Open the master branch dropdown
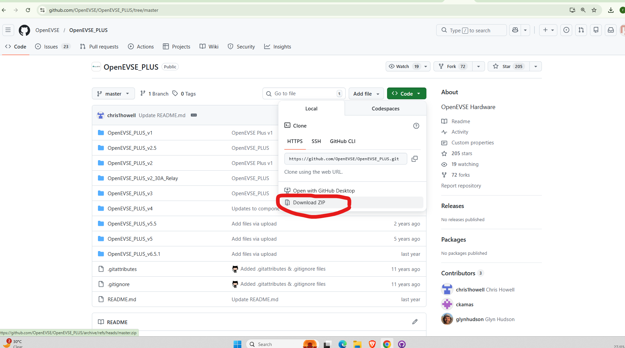 click(x=113, y=94)
